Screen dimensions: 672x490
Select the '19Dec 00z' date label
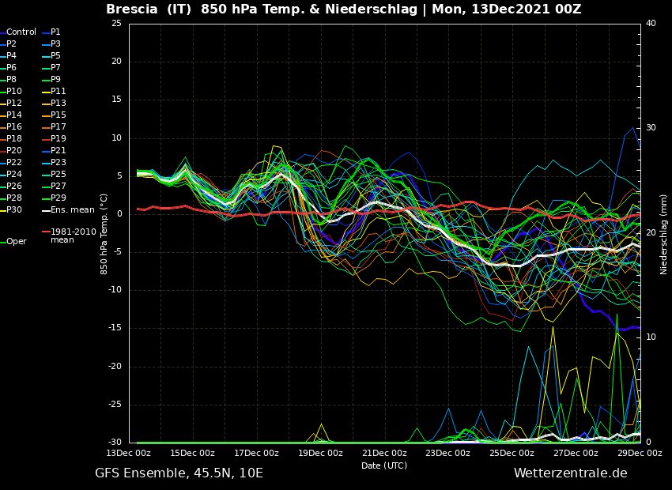[322, 453]
